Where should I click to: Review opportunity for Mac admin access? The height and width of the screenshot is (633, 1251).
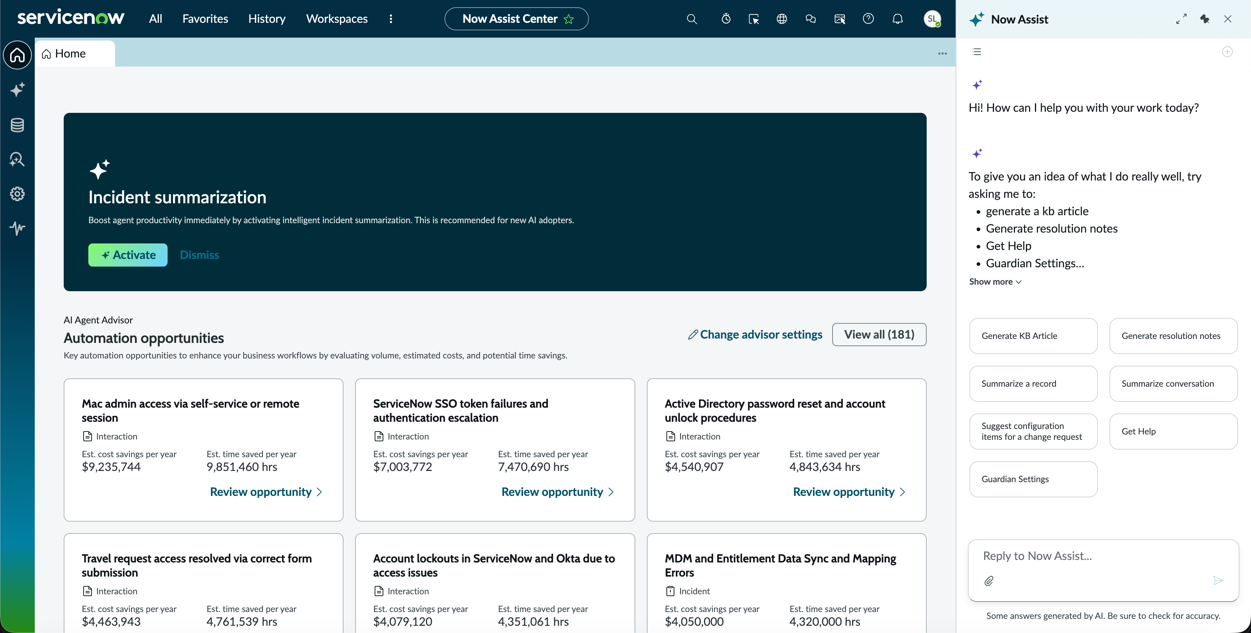point(266,492)
